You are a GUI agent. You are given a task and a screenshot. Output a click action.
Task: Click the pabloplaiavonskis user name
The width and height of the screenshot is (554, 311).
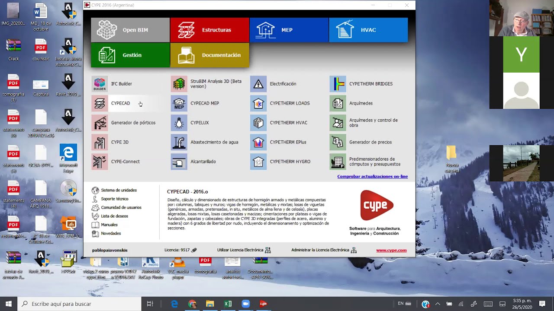pos(110,250)
